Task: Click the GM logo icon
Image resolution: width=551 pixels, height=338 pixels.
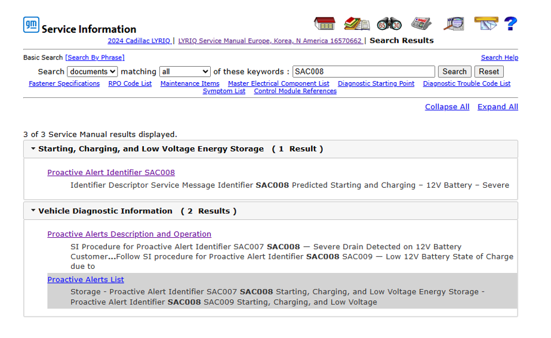Action: (31, 25)
